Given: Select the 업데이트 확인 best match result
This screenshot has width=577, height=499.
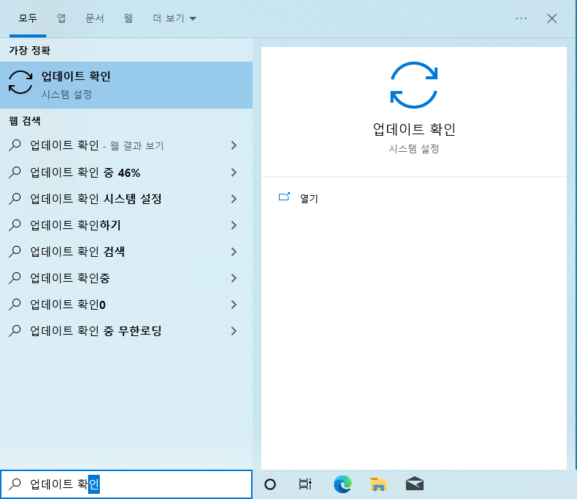Looking at the screenshot, I should click(x=126, y=85).
